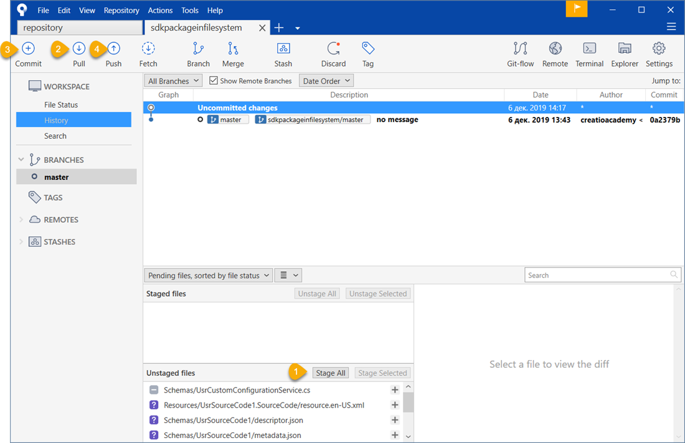Viewport: 685px width, 443px height.
Task: Toggle the Show Remote Branches checkbox
Action: (x=213, y=80)
